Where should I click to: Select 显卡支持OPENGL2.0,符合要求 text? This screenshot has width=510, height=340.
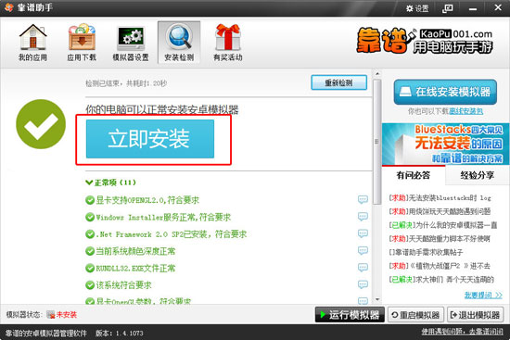pyautogui.click(x=147, y=200)
